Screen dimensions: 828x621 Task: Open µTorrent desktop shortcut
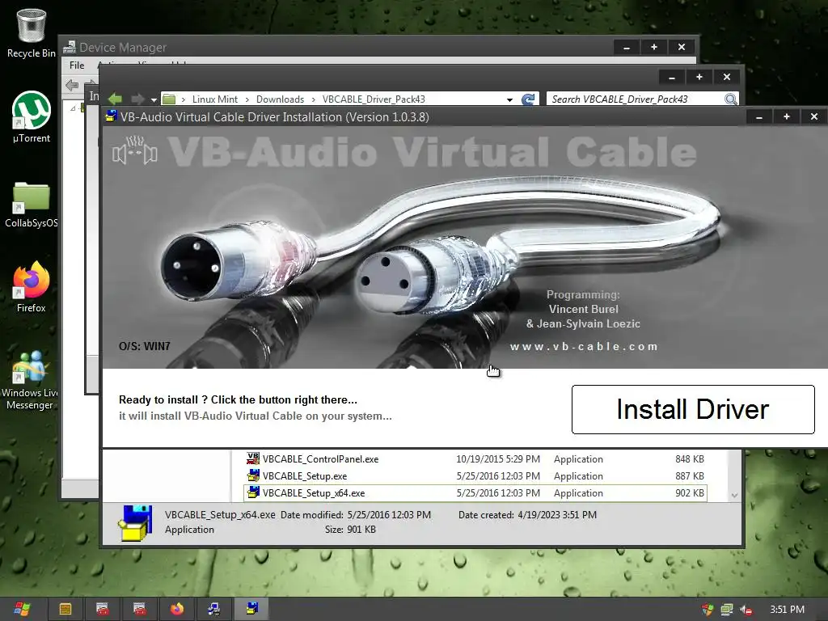(32, 116)
